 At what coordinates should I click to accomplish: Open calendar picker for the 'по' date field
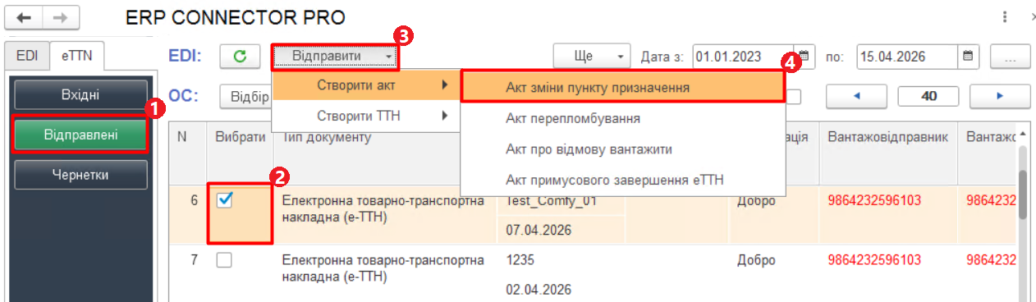pos(968,57)
